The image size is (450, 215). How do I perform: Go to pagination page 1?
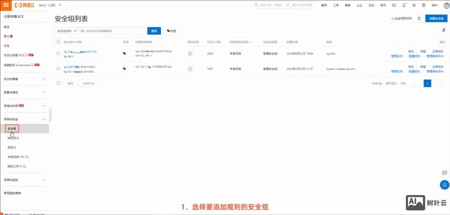(427, 83)
